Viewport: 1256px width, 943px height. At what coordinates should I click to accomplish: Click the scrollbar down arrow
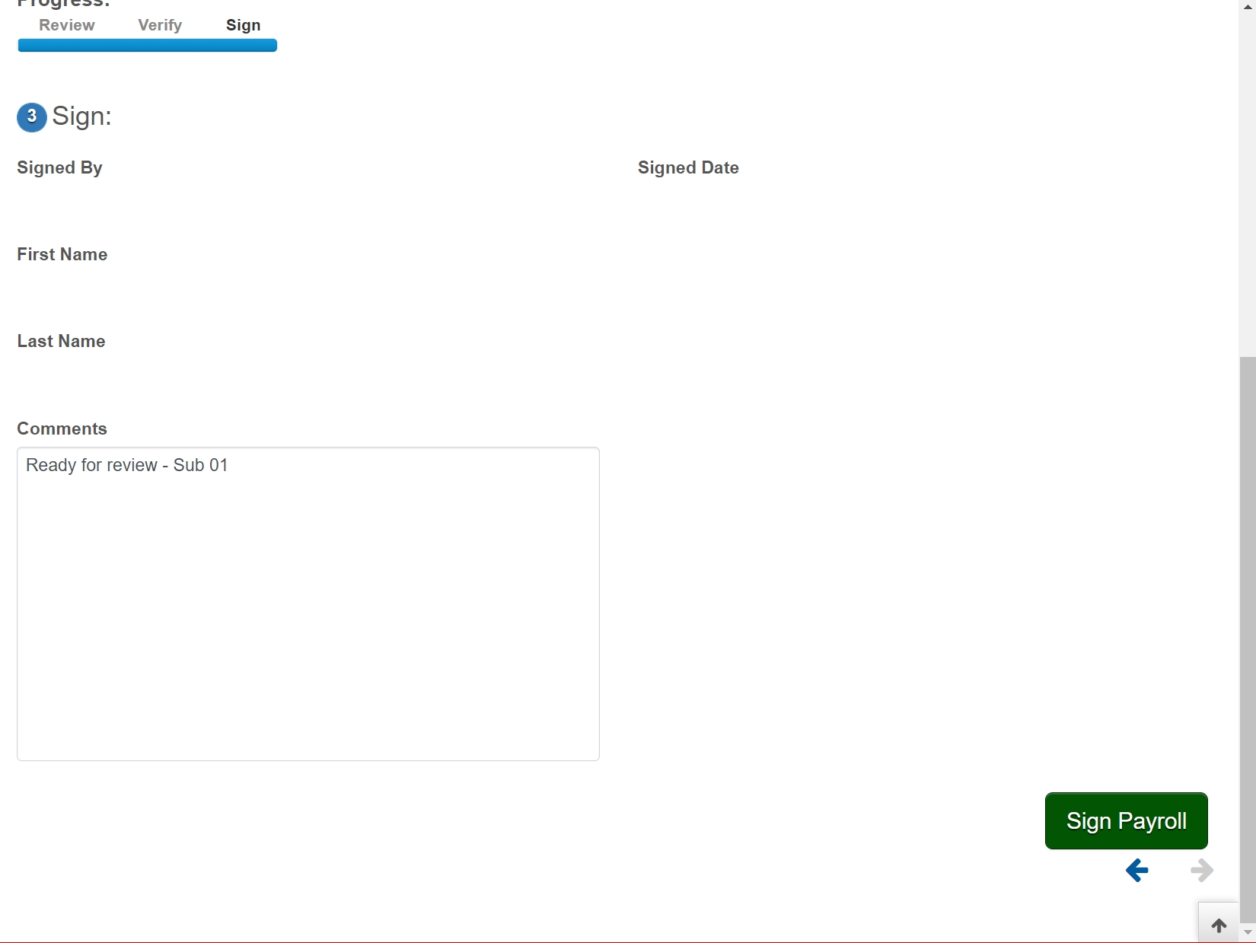(x=1248, y=932)
